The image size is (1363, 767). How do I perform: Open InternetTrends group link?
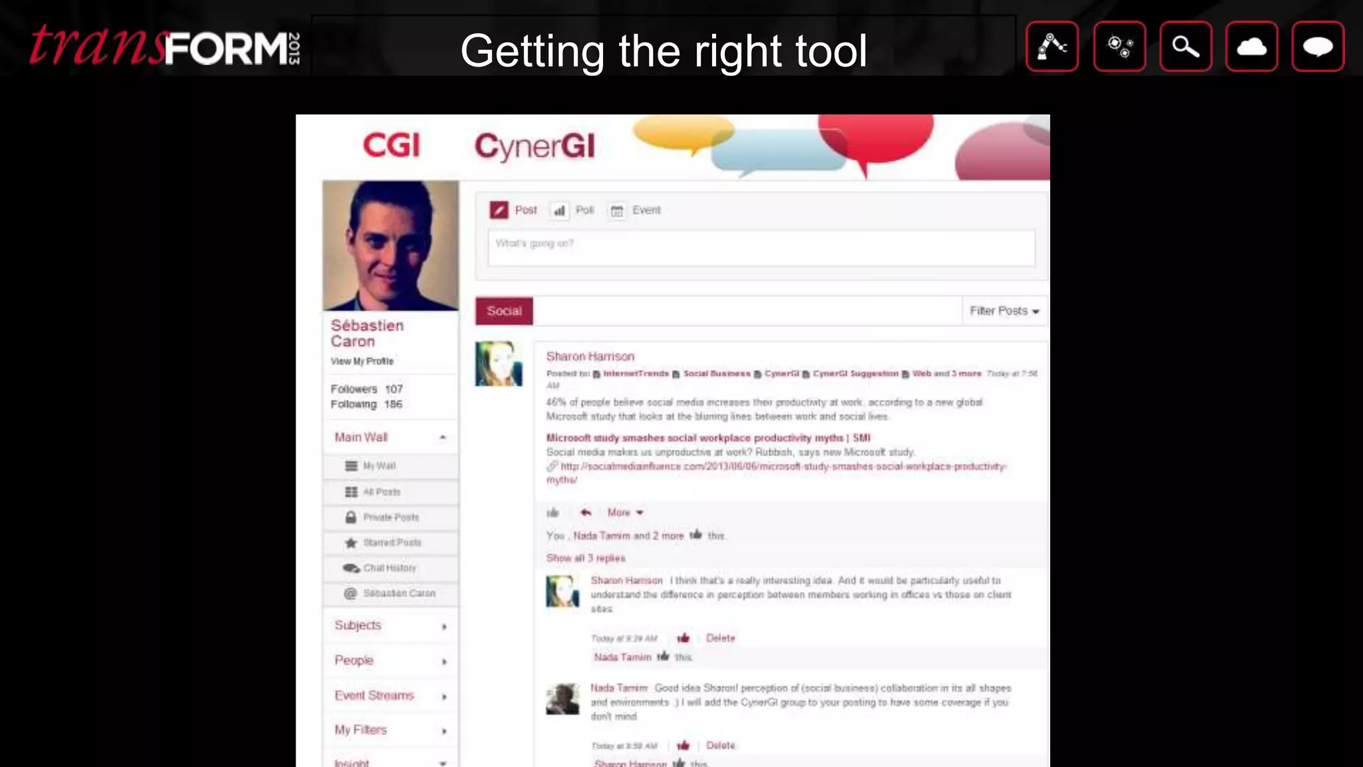pyautogui.click(x=636, y=374)
